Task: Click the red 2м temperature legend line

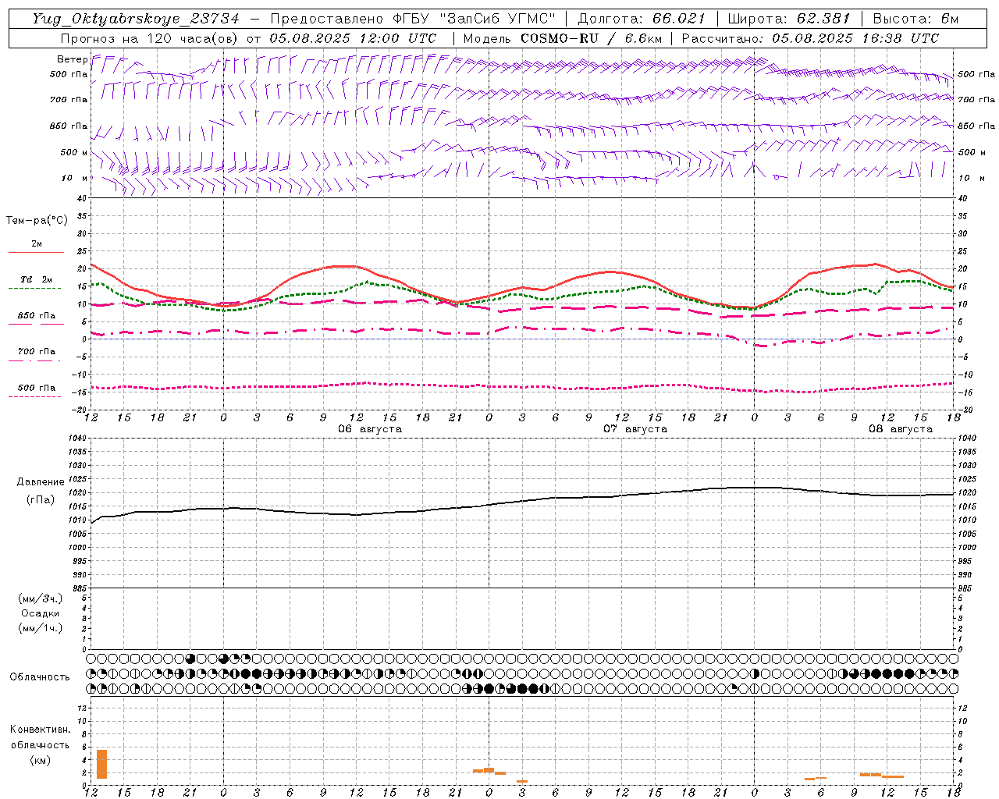Action: pyautogui.click(x=36, y=253)
